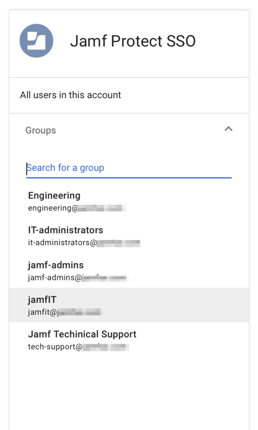The height and width of the screenshot is (430, 258).
Task: Click the engineering@ email address
Action: click(x=53, y=208)
